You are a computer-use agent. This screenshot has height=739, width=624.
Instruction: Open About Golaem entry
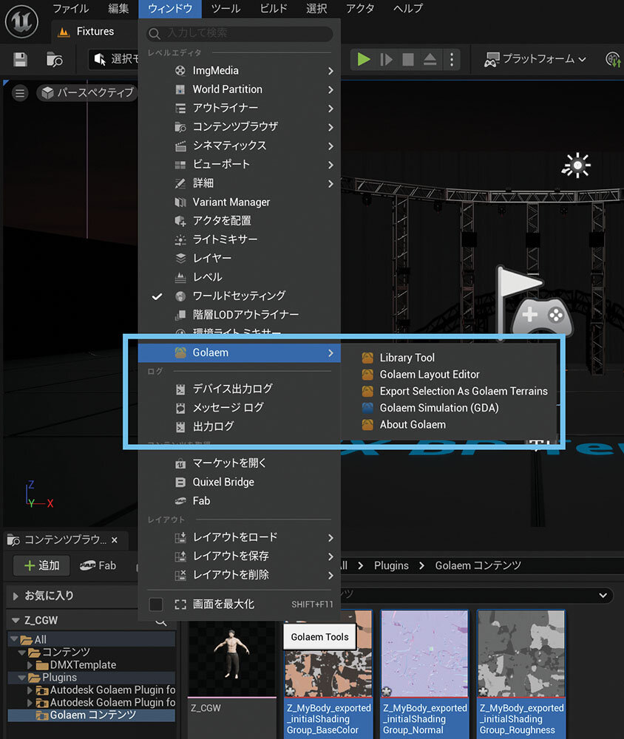click(x=413, y=425)
